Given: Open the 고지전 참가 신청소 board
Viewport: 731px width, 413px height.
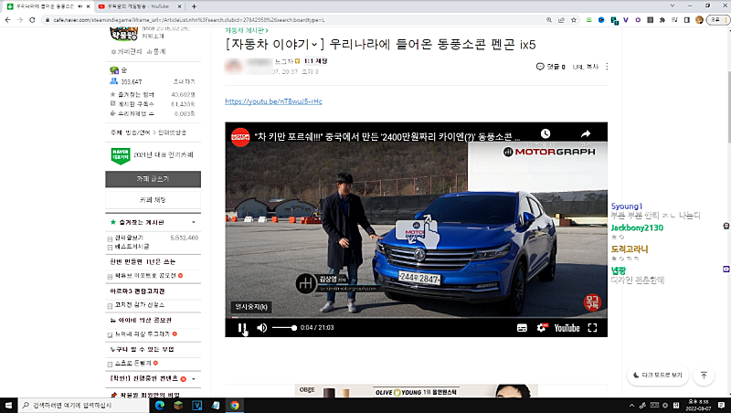Looking at the screenshot, I should tap(140, 305).
